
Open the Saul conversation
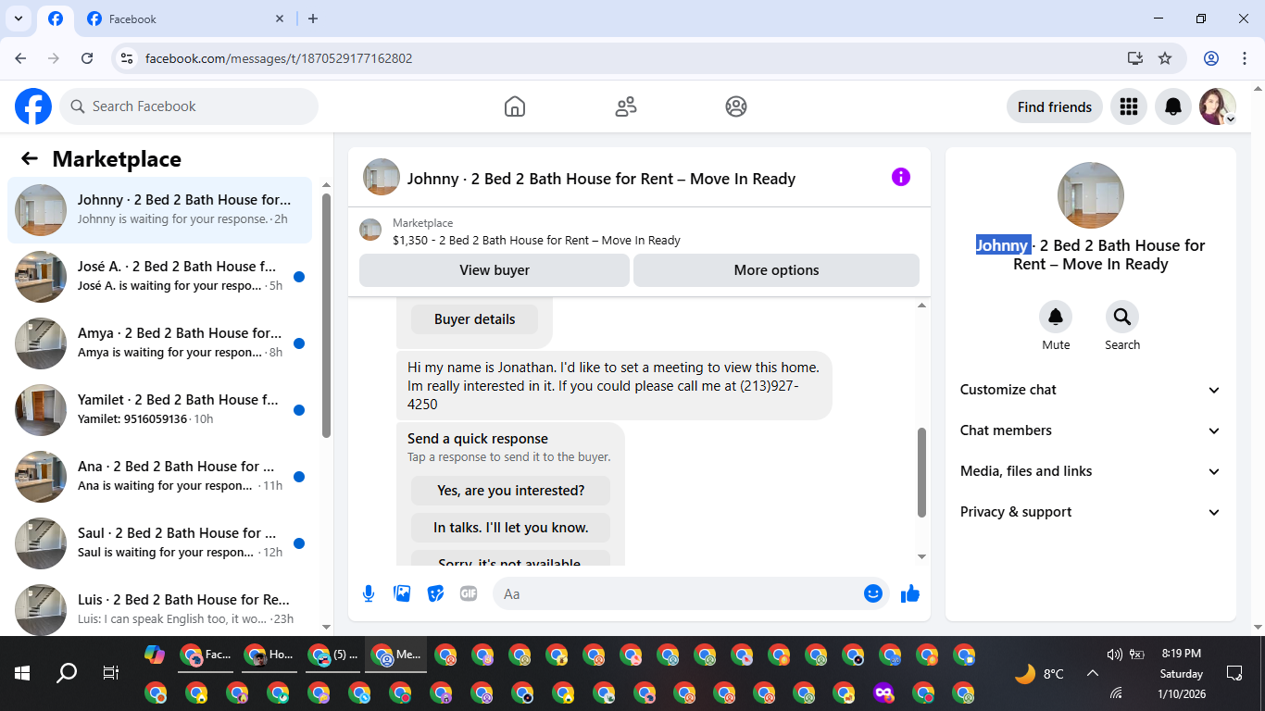160,543
